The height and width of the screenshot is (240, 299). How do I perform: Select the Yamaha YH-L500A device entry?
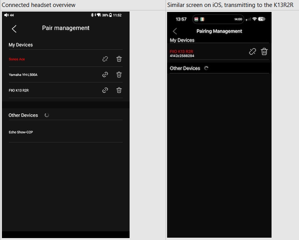click(x=23, y=75)
